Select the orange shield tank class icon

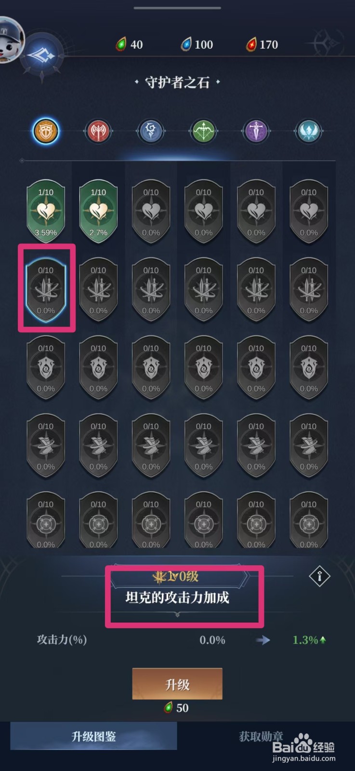(x=46, y=131)
